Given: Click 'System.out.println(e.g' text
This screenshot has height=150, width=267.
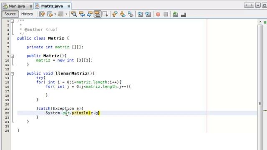Looking at the screenshot, I should click(72, 113).
